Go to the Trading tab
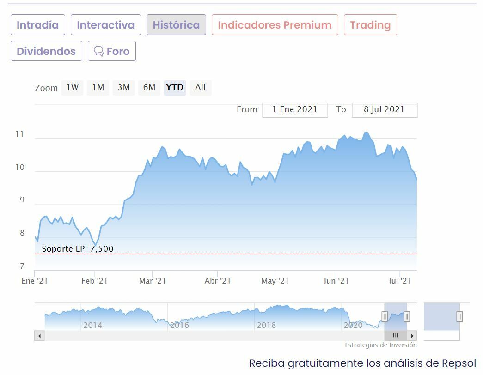This screenshot has width=483, height=375. (x=370, y=25)
